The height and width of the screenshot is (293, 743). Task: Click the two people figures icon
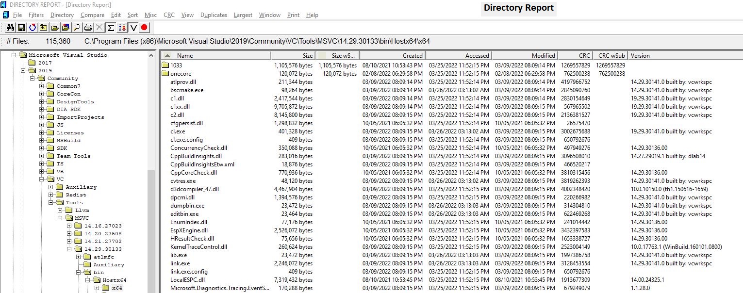(122, 28)
